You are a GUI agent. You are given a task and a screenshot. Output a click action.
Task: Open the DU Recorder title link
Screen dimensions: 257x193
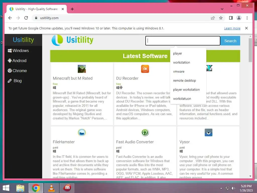[x=127, y=78]
